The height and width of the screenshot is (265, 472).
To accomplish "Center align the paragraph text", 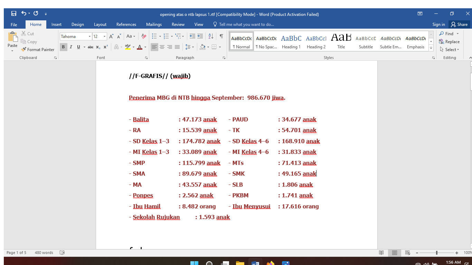I will (x=162, y=47).
